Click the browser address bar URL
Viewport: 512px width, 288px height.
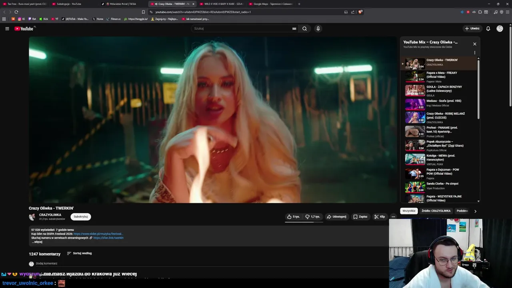click(x=203, y=12)
